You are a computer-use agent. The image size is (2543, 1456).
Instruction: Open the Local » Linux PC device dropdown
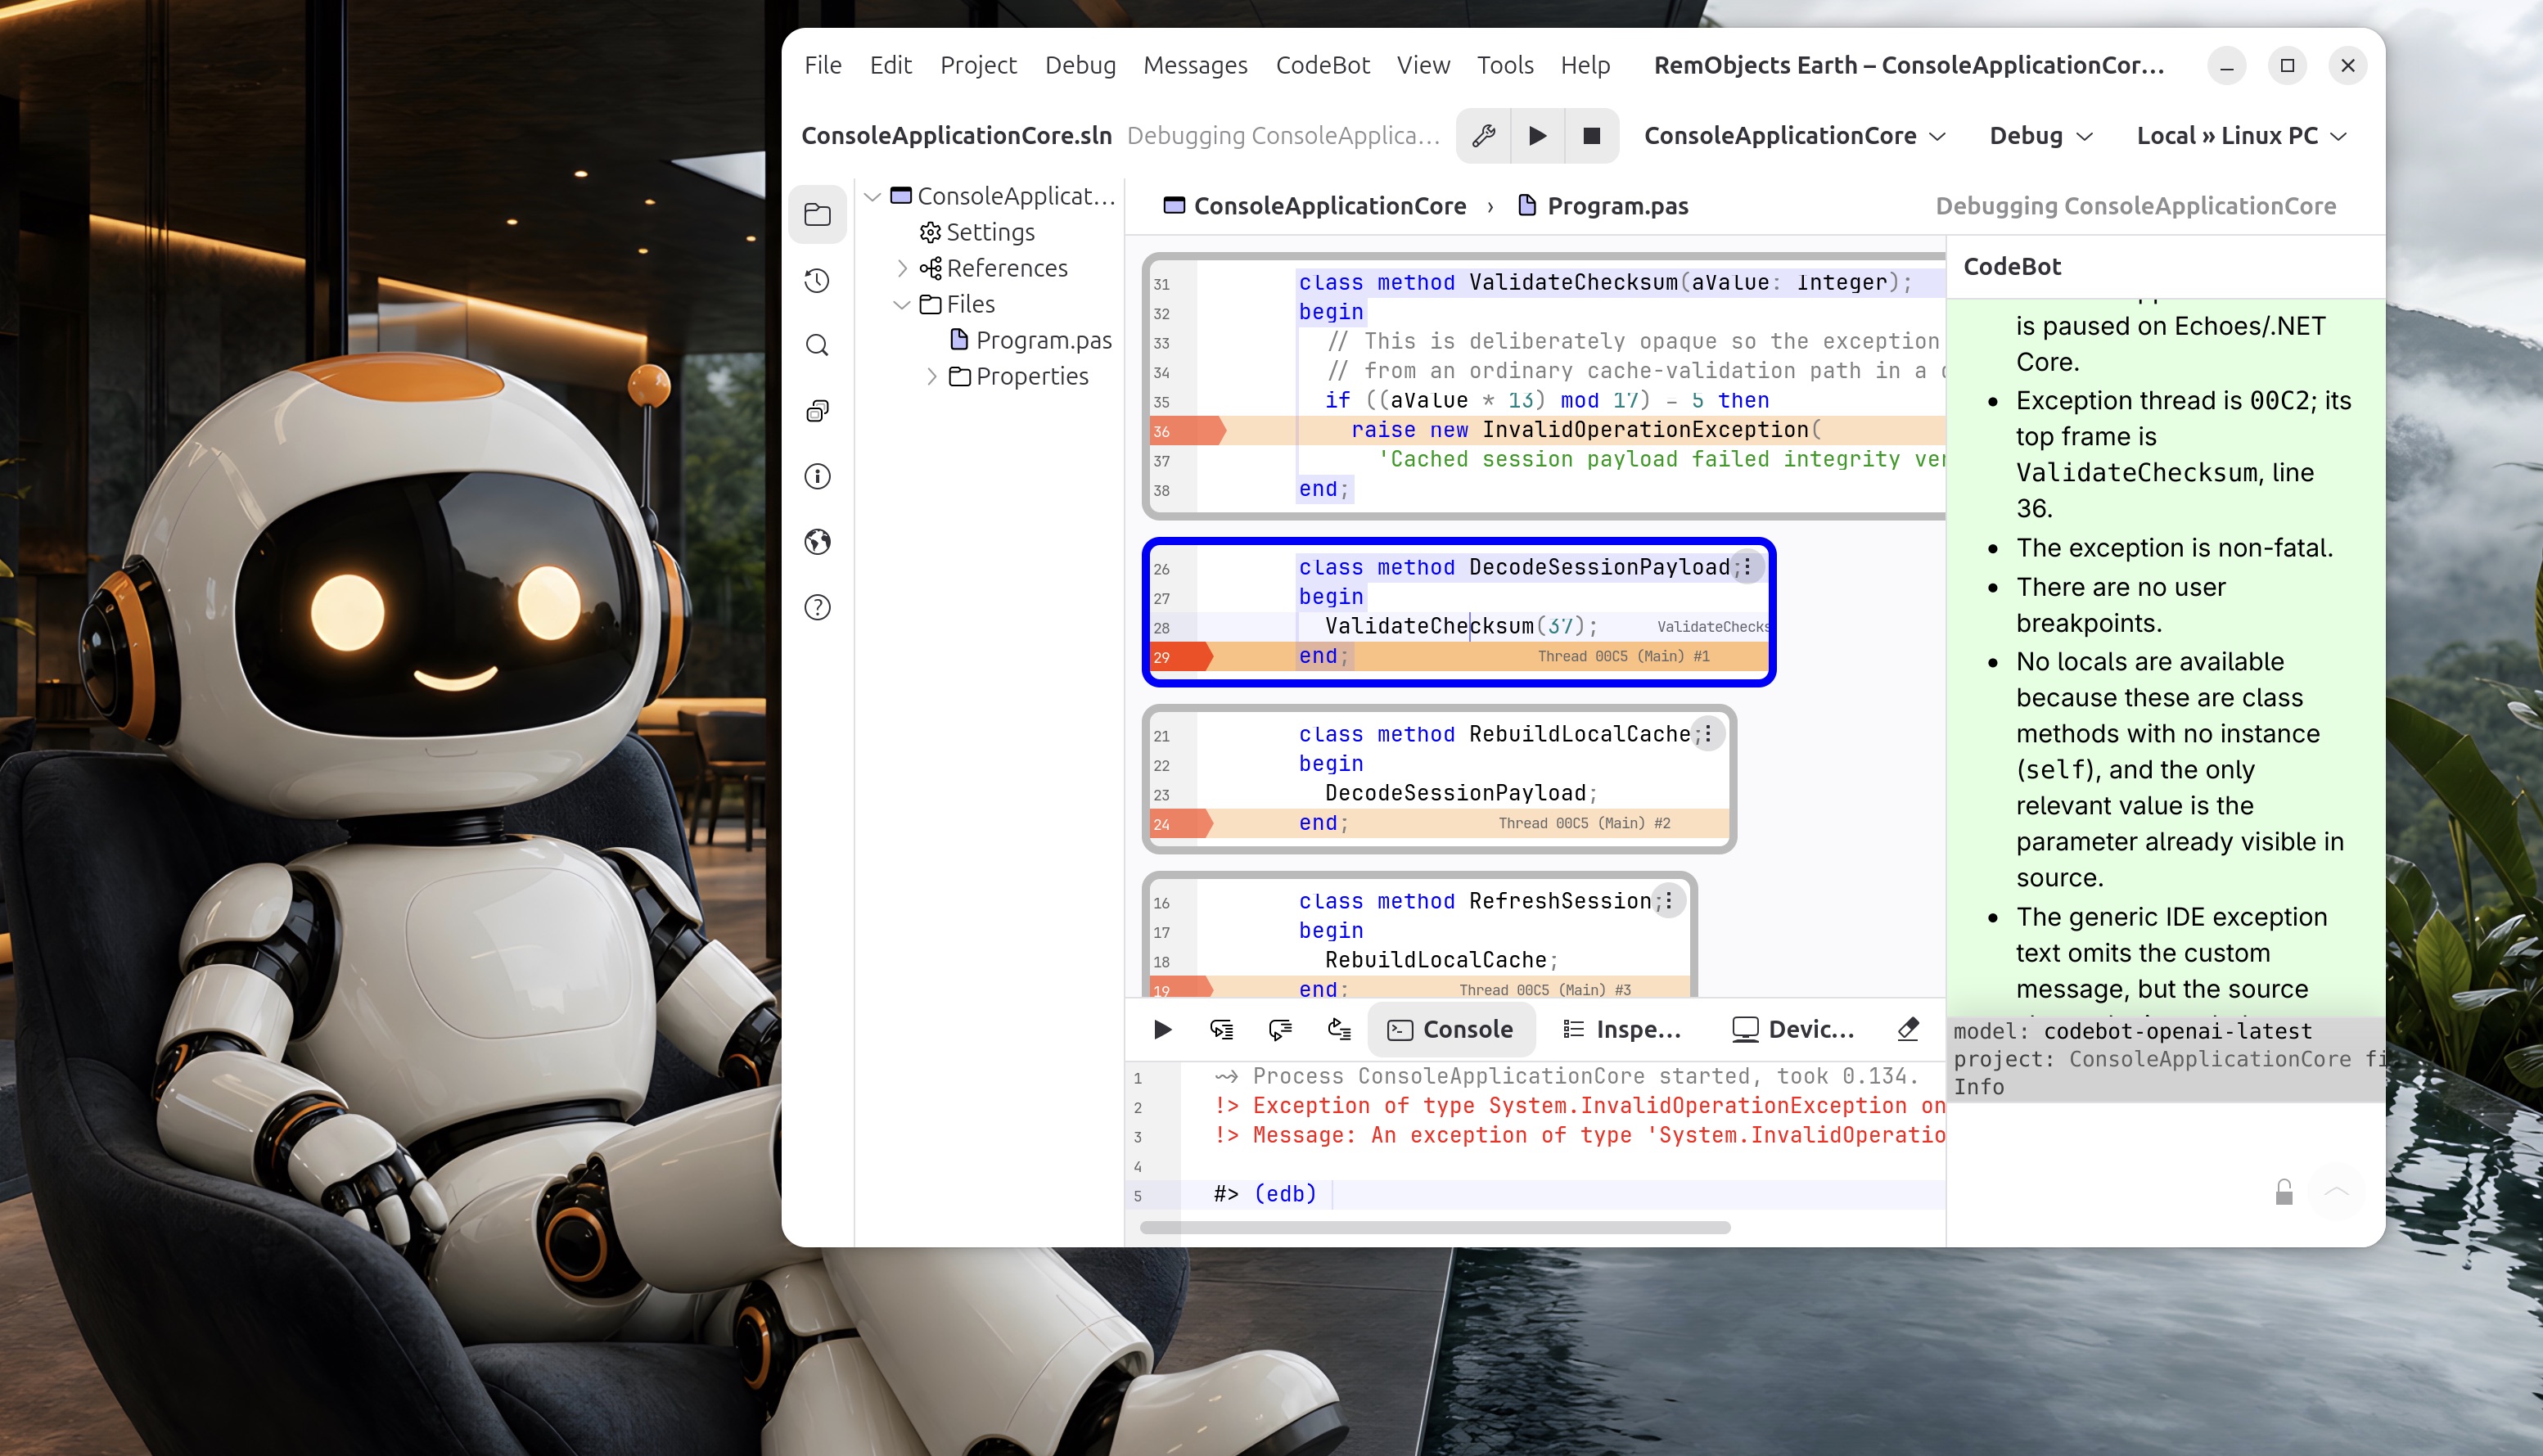2241,135
